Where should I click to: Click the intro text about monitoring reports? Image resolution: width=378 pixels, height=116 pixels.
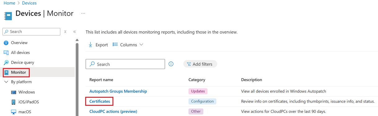coord(161,32)
